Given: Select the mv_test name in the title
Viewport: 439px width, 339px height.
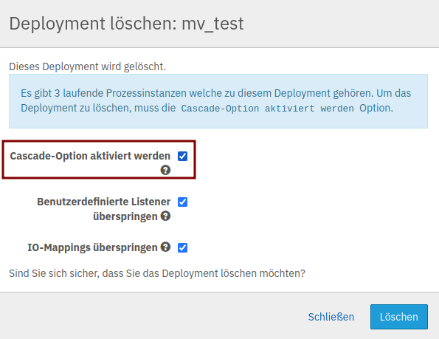Looking at the screenshot, I should [212, 24].
